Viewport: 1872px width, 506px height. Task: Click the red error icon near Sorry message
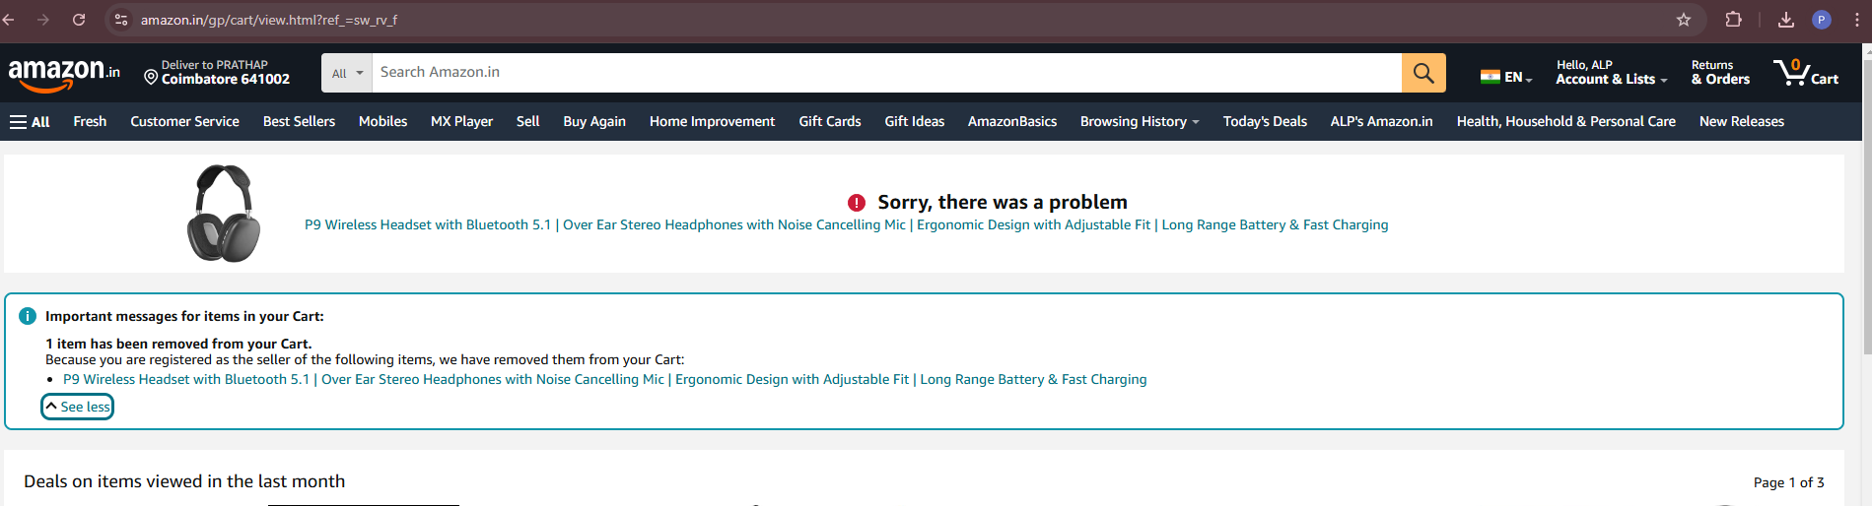click(x=857, y=203)
